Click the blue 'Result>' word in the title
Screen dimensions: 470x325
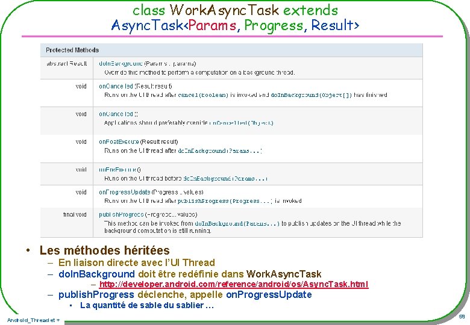335,25
